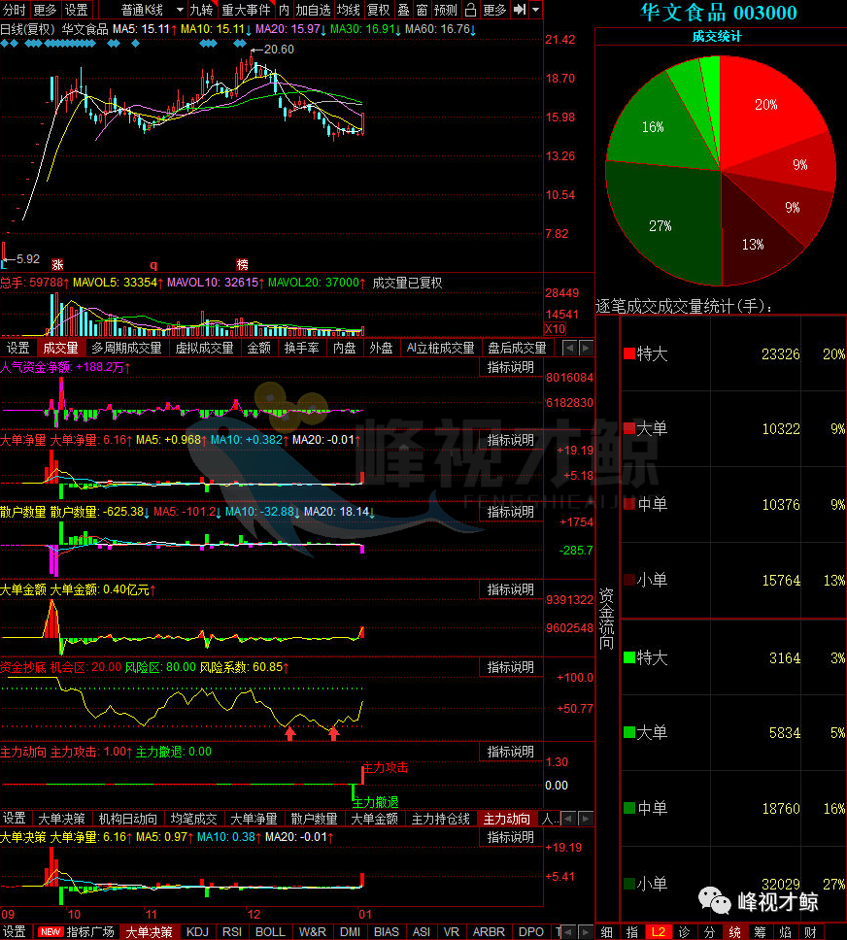The image size is (847, 940).
Task: Select the BOLL indicator tab
Action: click(271, 932)
